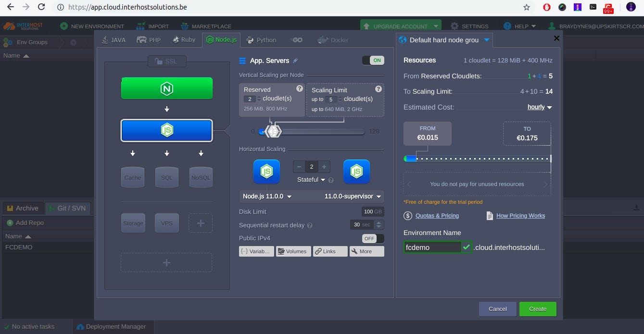Add a Storage node to the environment
644x334 pixels.
click(x=133, y=223)
